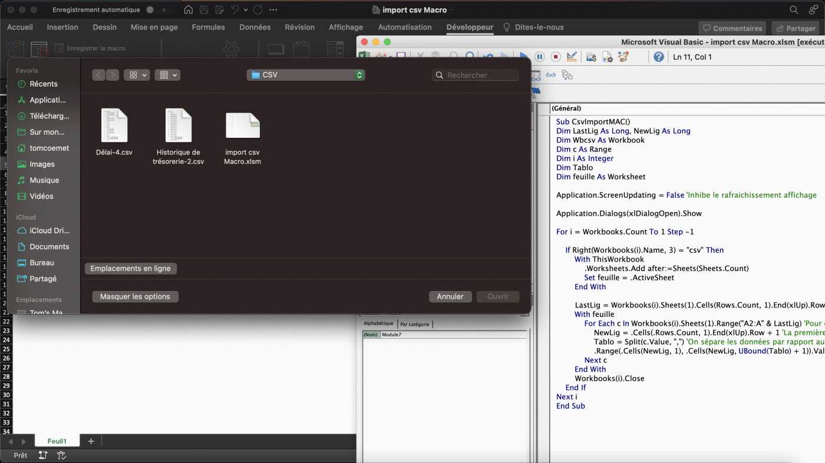Switch to the Par catégorie properties tab

[415, 324]
